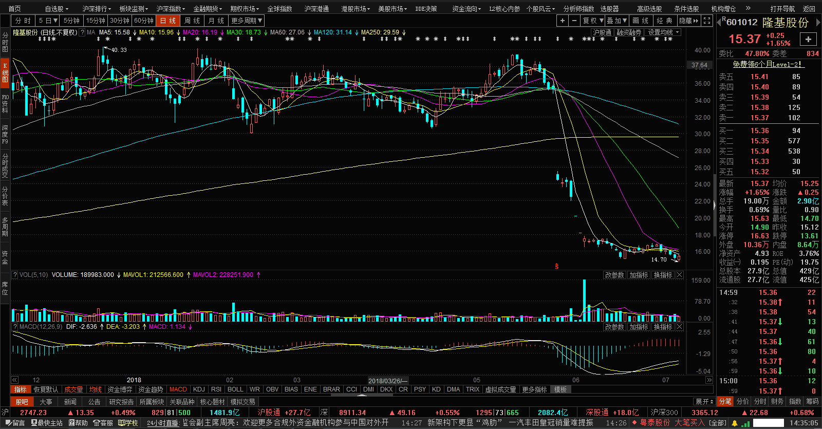822x429 pixels.
Task: Switch to 30分钟 chart period
Action: tap(120, 21)
